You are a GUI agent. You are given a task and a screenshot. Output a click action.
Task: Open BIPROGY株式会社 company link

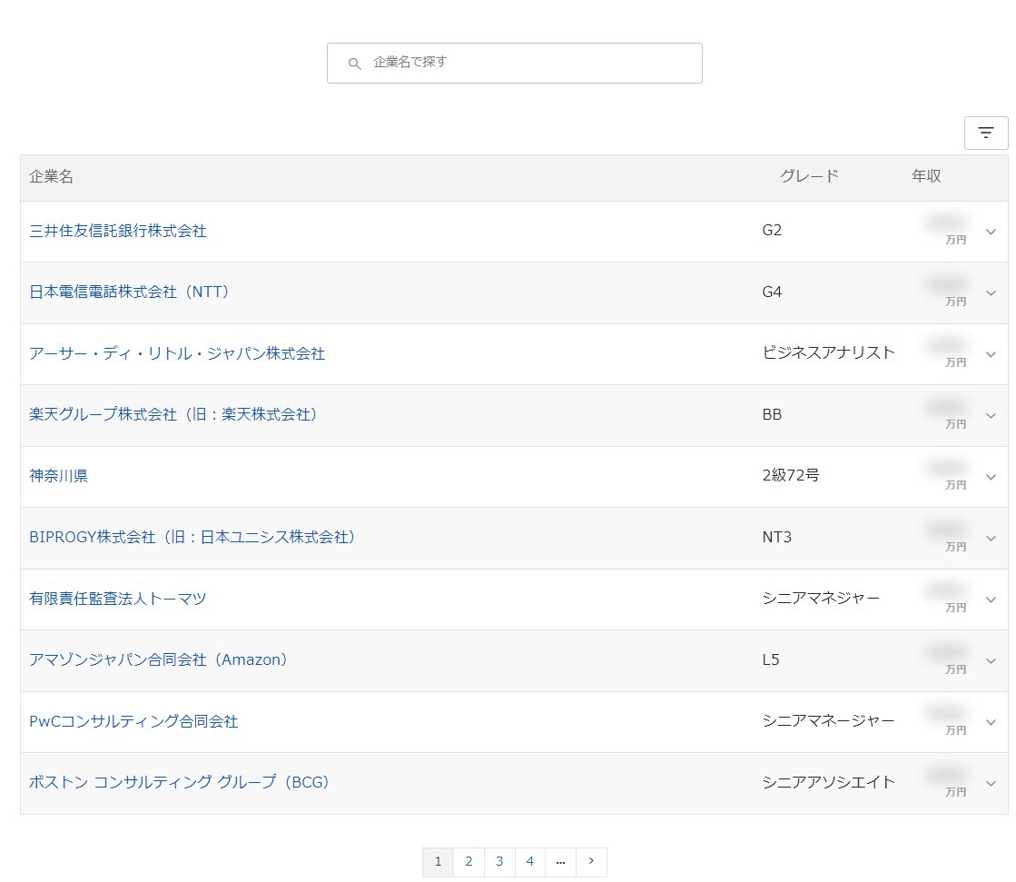[x=192, y=537]
